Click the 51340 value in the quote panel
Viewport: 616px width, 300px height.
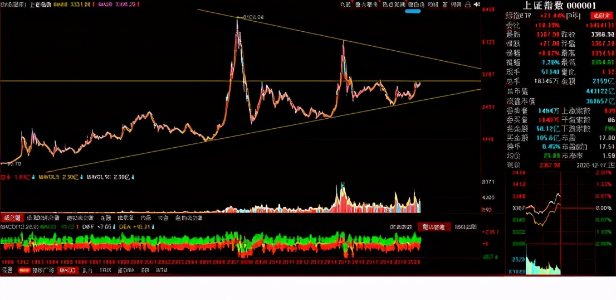click(550, 72)
